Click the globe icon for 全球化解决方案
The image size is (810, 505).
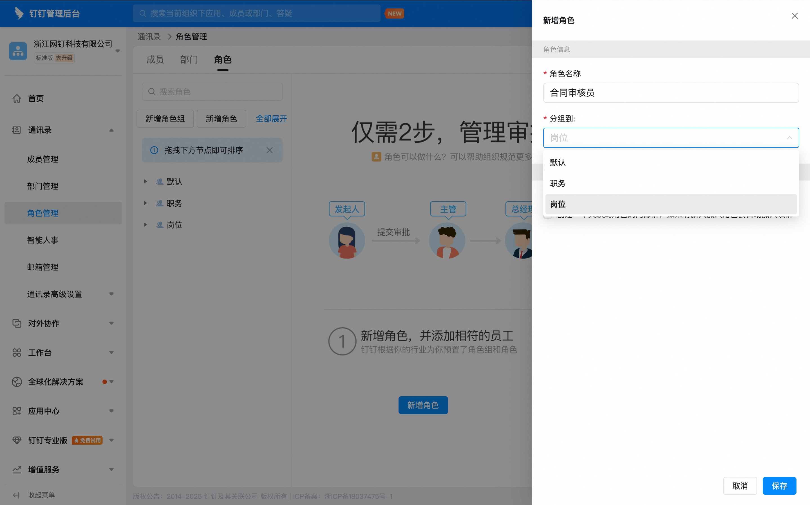tap(17, 382)
